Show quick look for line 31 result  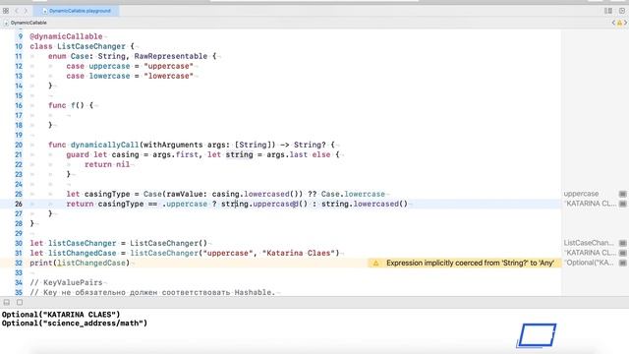point(622,253)
